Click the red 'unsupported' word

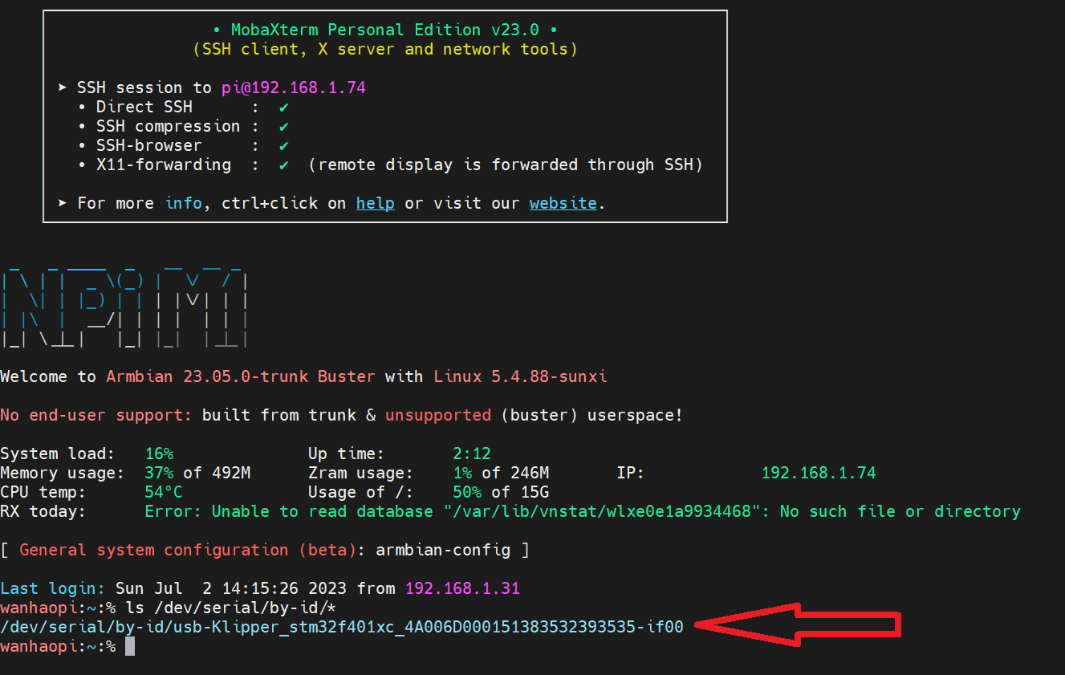pos(438,415)
